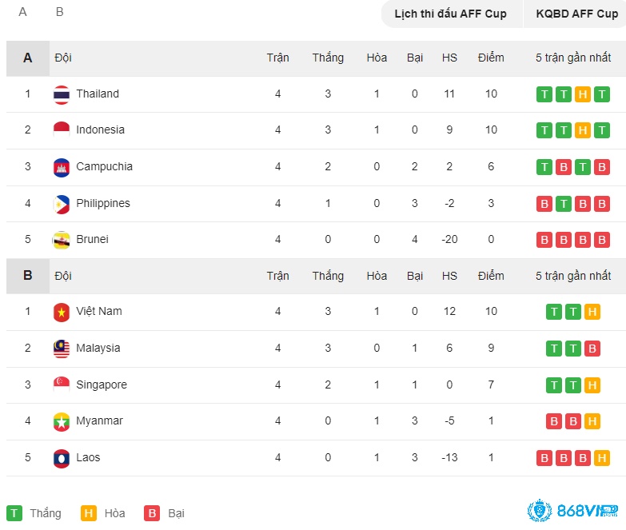Click the Laos flag icon
626x530 pixels.
pos(62,458)
